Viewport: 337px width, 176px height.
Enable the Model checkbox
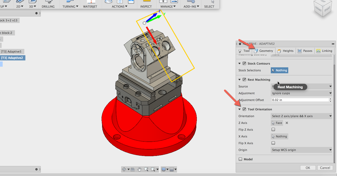pos(240,159)
